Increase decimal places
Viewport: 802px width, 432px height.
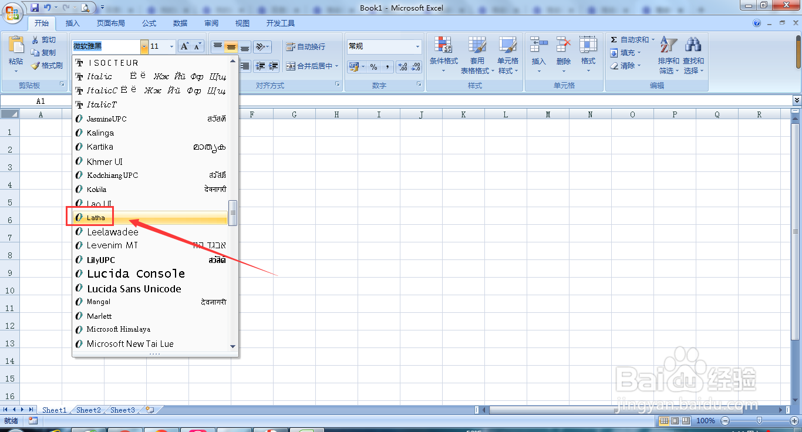[x=403, y=67]
